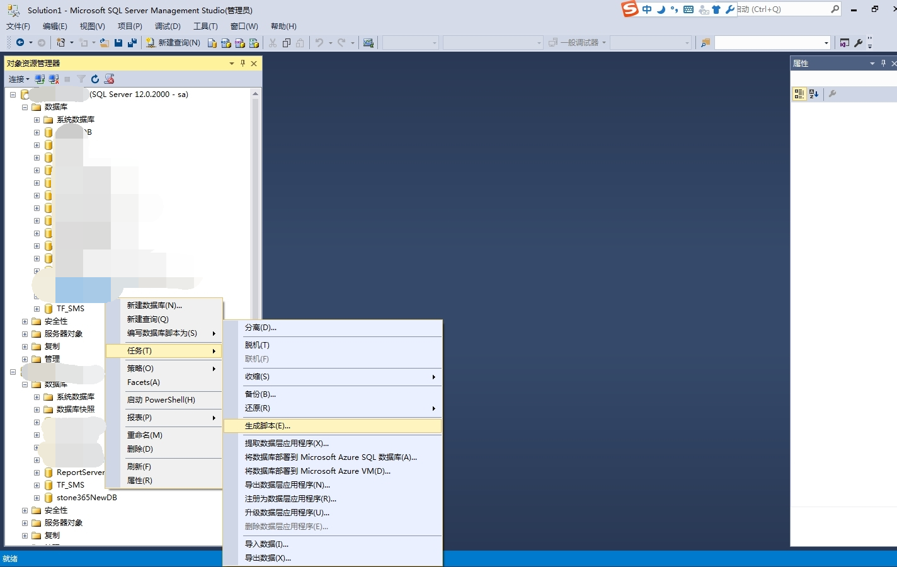Choose 重命名(M) from context menu

point(164,435)
